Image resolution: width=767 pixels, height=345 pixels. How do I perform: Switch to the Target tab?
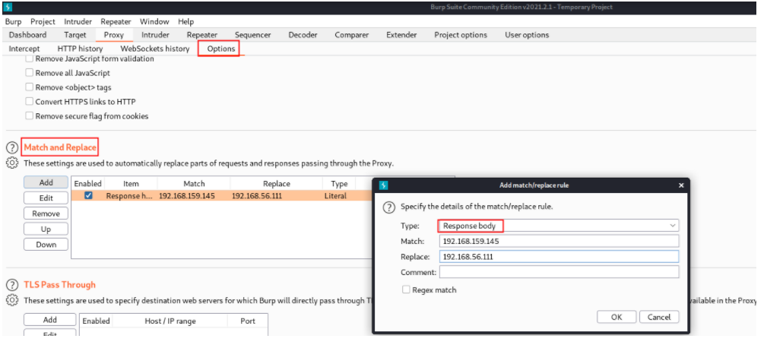pyautogui.click(x=74, y=35)
